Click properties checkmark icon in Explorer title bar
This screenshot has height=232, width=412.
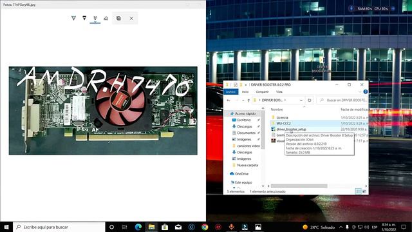pyautogui.click(x=235, y=84)
